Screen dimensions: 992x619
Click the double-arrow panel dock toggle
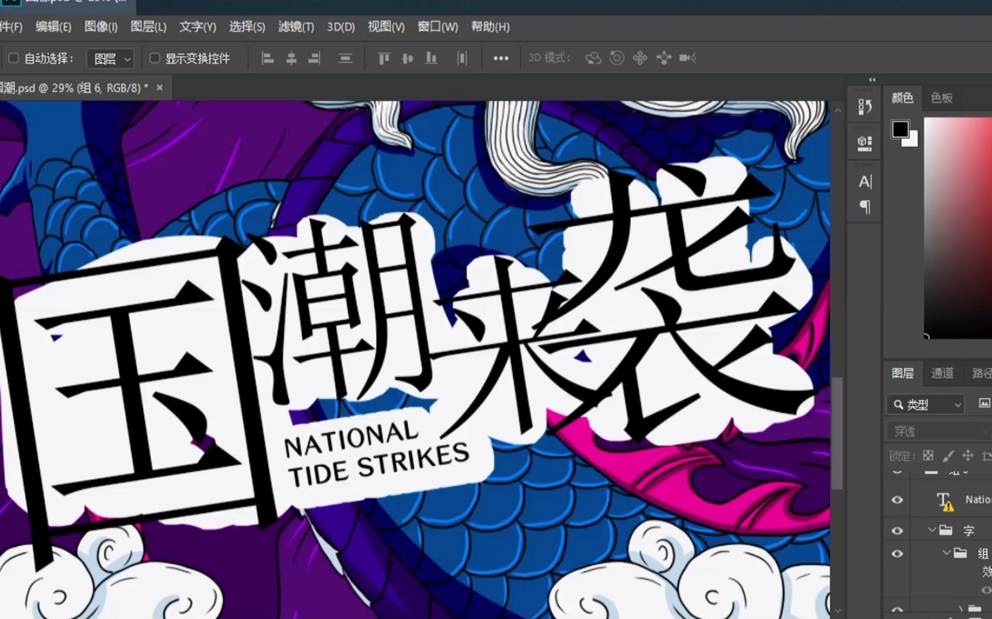coord(872,80)
